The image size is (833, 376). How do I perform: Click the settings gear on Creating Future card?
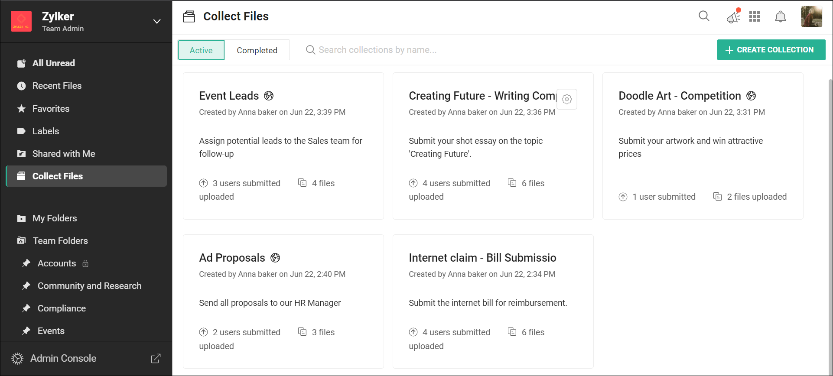(x=566, y=99)
